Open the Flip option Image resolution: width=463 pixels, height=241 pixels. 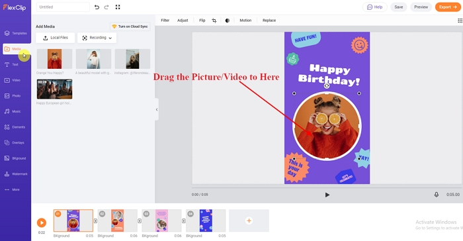(x=202, y=21)
